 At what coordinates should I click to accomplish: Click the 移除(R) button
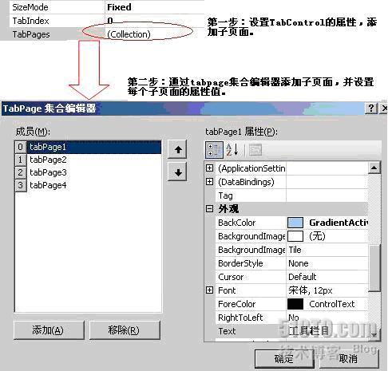pos(125,330)
